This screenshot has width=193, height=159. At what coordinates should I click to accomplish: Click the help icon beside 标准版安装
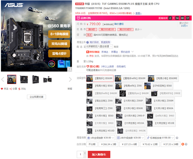pyautogui.click(x=177, y=138)
